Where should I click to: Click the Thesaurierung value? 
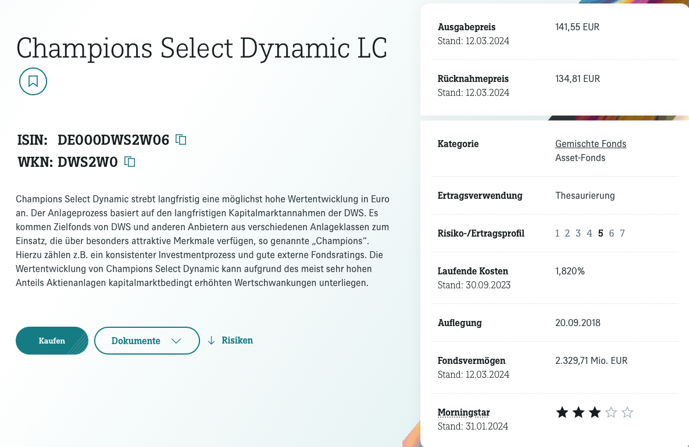(585, 195)
